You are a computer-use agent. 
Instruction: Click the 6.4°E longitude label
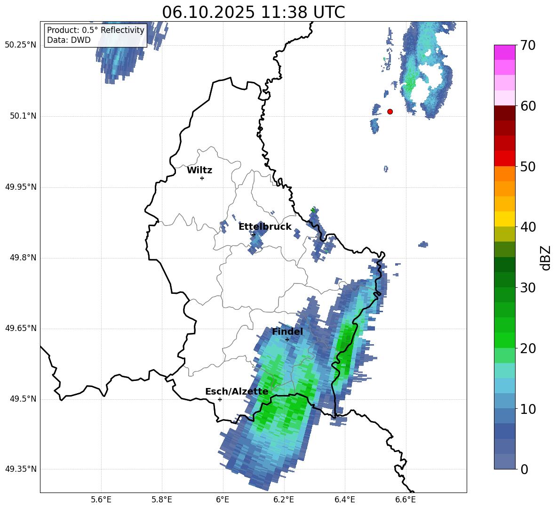[344, 500]
